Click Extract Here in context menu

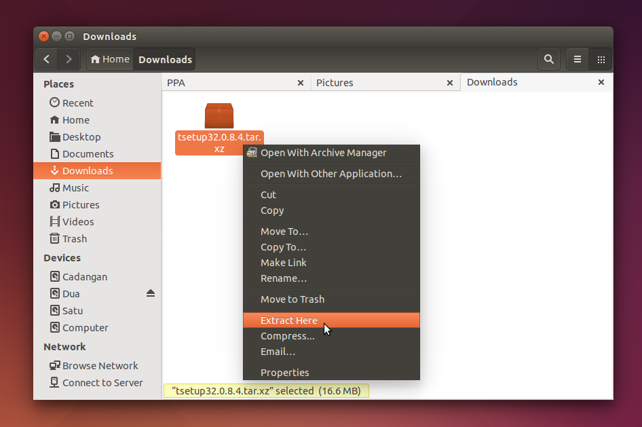click(x=331, y=320)
